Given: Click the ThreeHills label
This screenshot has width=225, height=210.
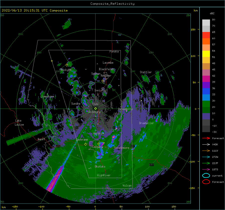Looking at the screenshot, I should click(x=125, y=109).
